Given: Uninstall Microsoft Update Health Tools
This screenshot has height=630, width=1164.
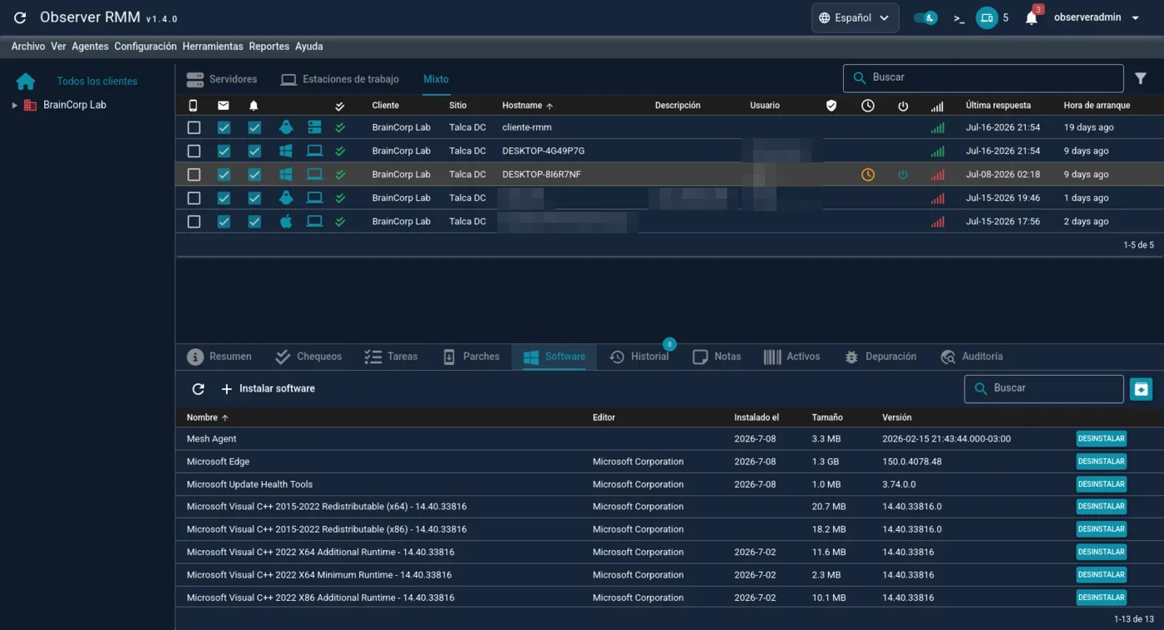Looking at the screenshot, I should click(1101, 484).
